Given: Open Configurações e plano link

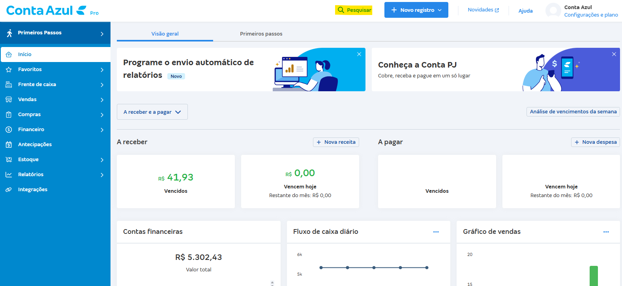Looking at the screenshot, I should 591,15.
